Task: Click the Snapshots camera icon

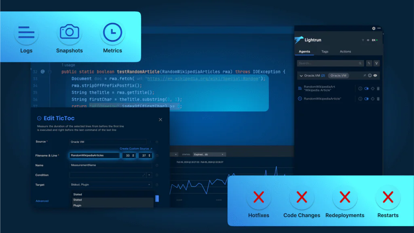Action: (x=69, y=32)
